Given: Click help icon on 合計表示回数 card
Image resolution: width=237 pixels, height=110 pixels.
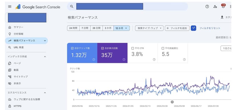Looking at the screenshot, I should 124,60.
